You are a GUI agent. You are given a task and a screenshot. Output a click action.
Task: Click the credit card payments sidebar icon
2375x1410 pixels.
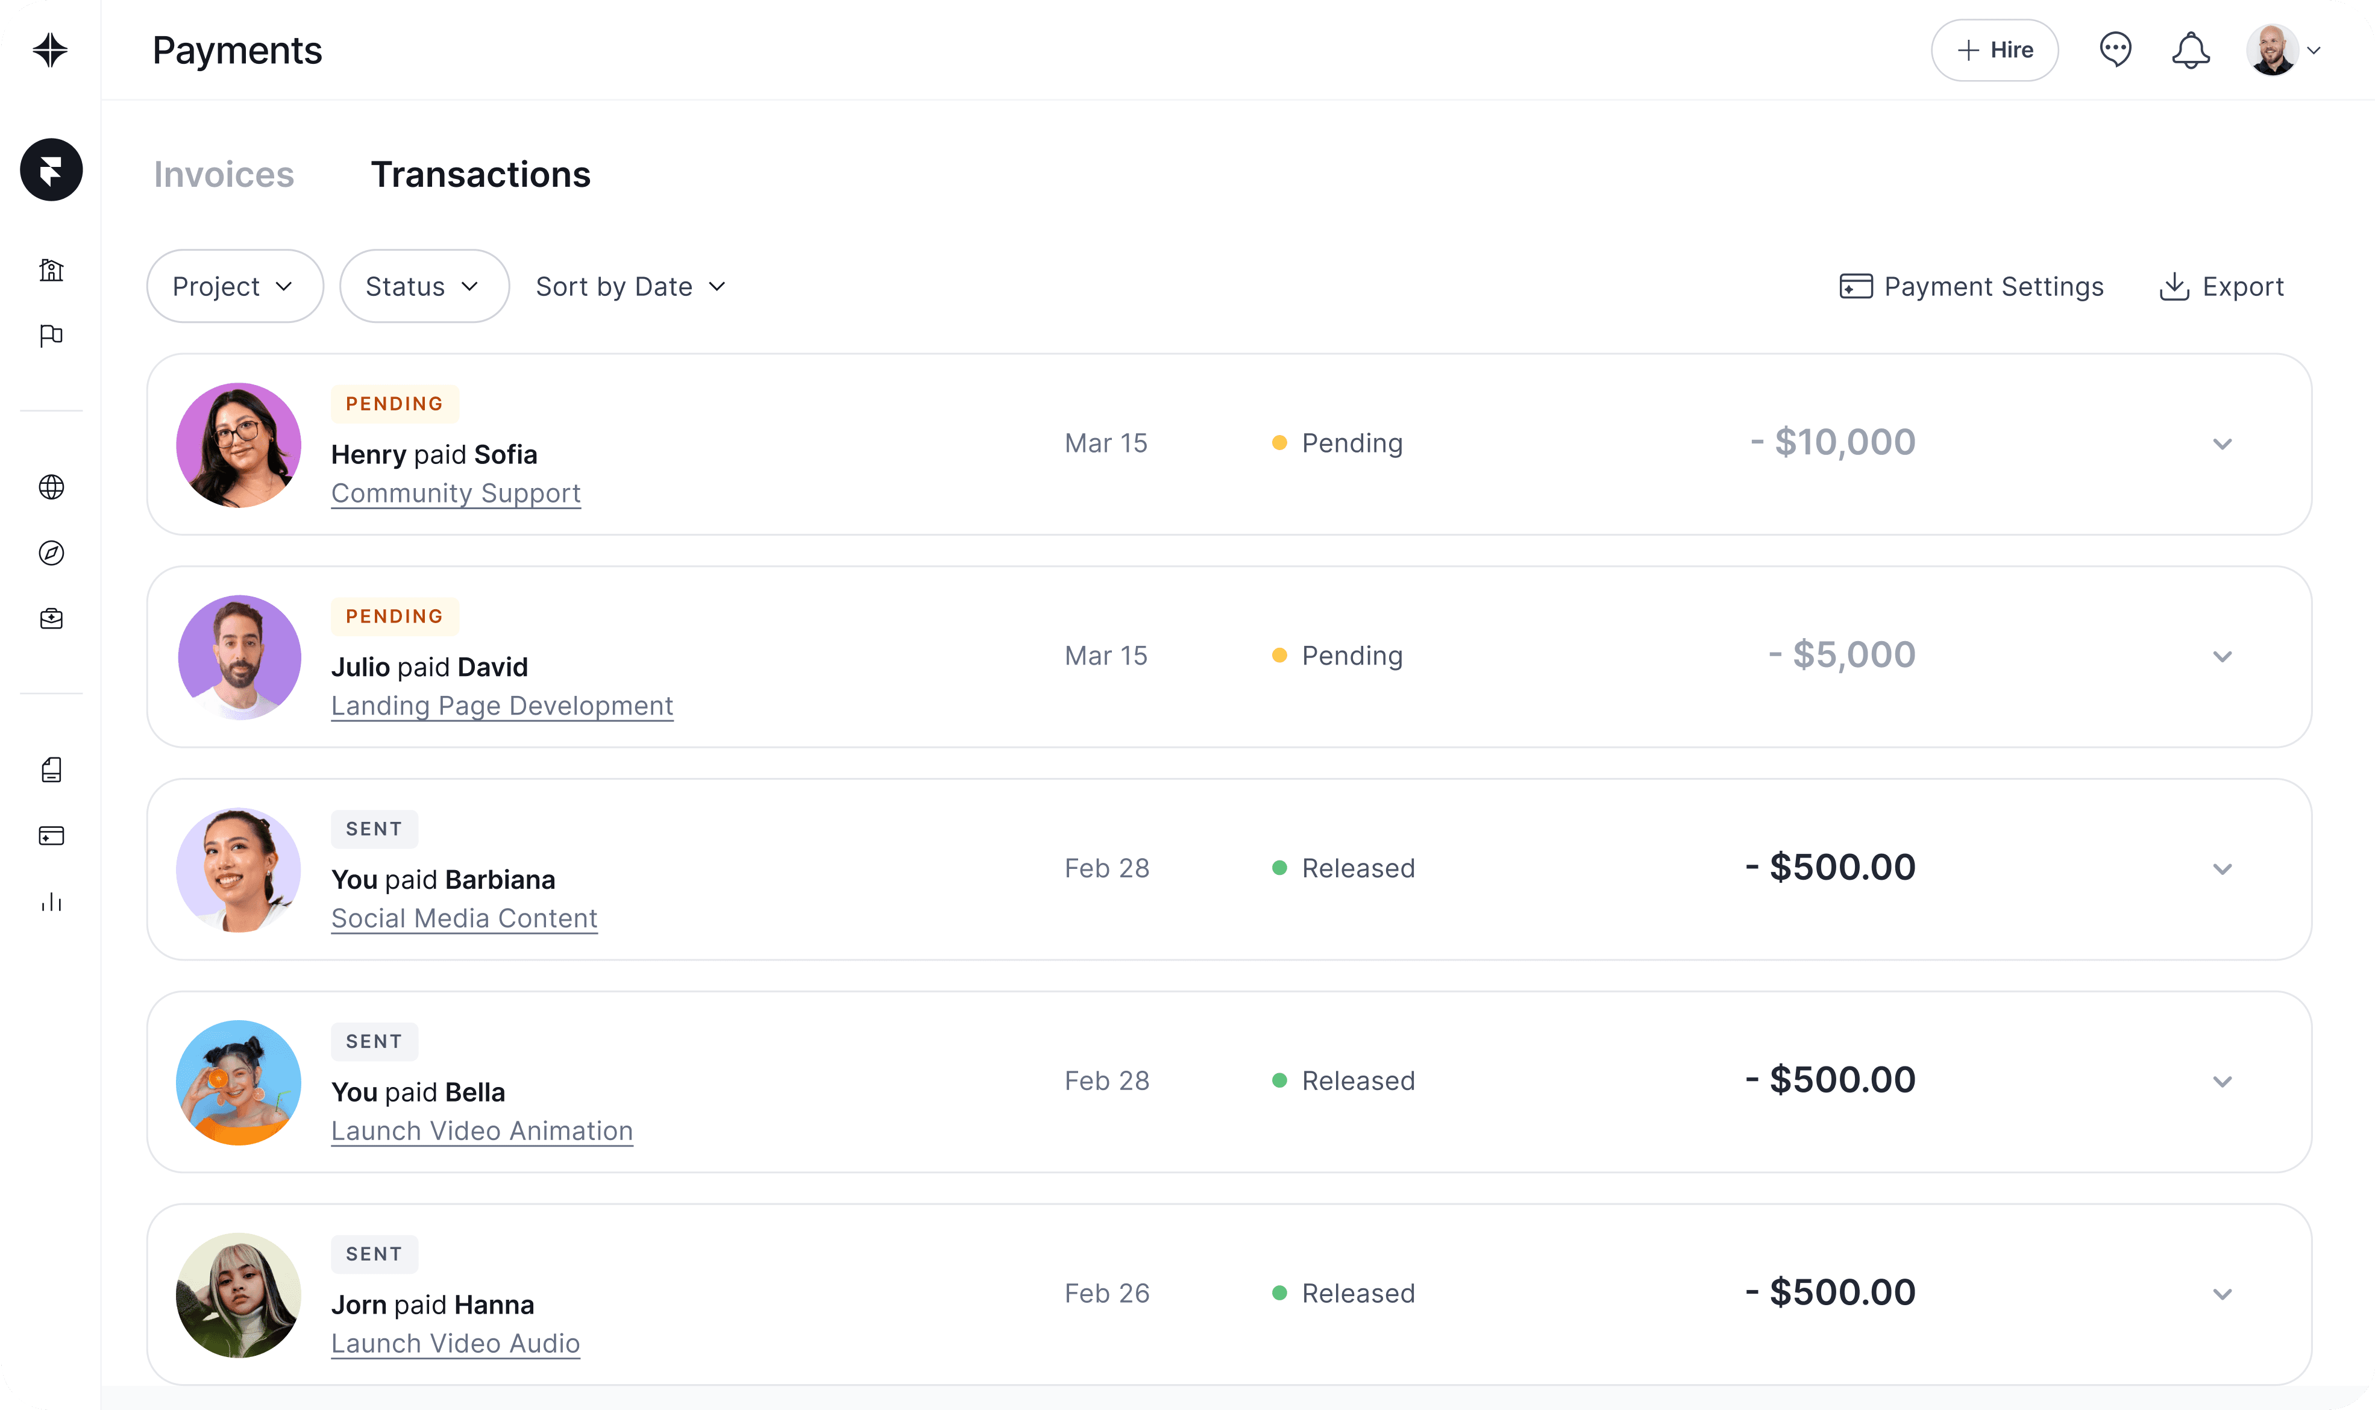[51, 836]
